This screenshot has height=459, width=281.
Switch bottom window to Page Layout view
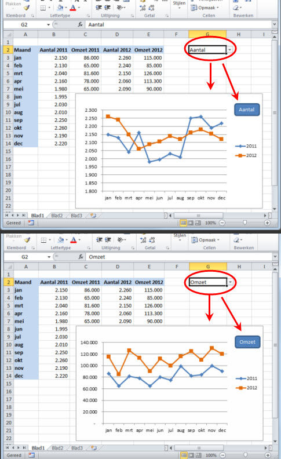tap(191, 455)
